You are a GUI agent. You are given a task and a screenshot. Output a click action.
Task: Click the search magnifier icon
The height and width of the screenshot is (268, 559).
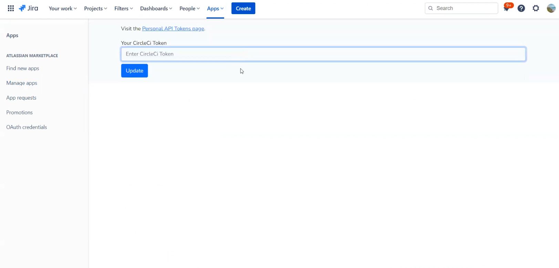pos(431,8)
